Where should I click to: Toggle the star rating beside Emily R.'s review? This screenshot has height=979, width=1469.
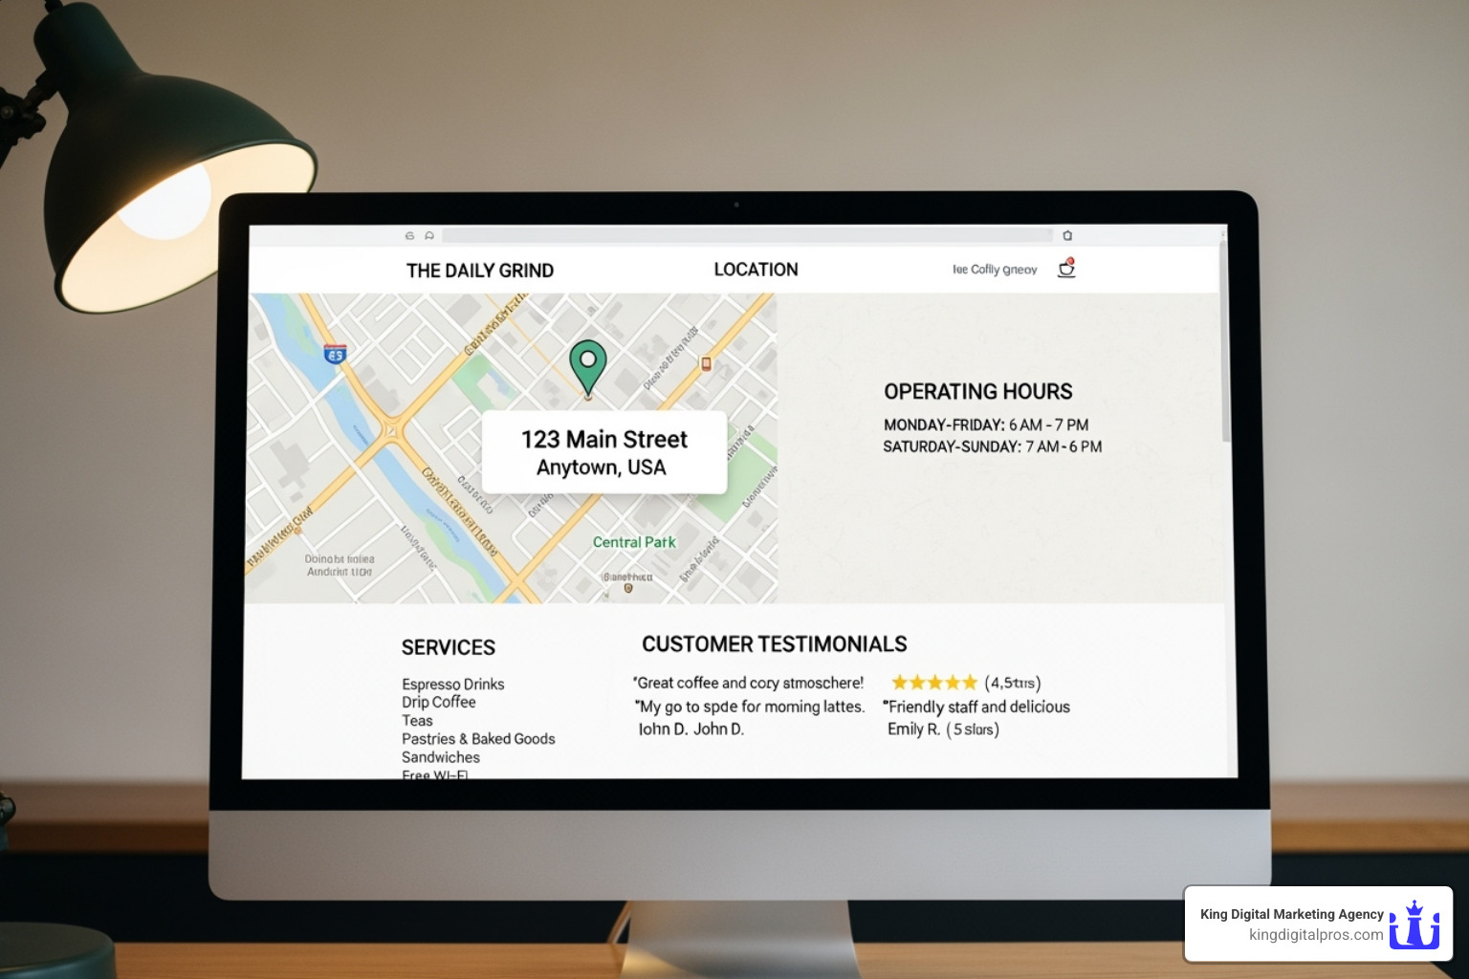[973, 729]
